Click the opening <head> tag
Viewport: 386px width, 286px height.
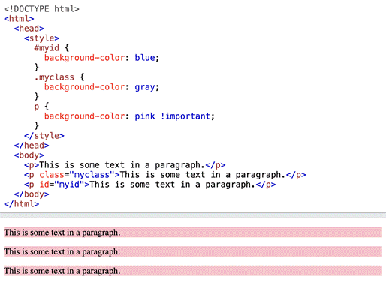pos(29,29)
